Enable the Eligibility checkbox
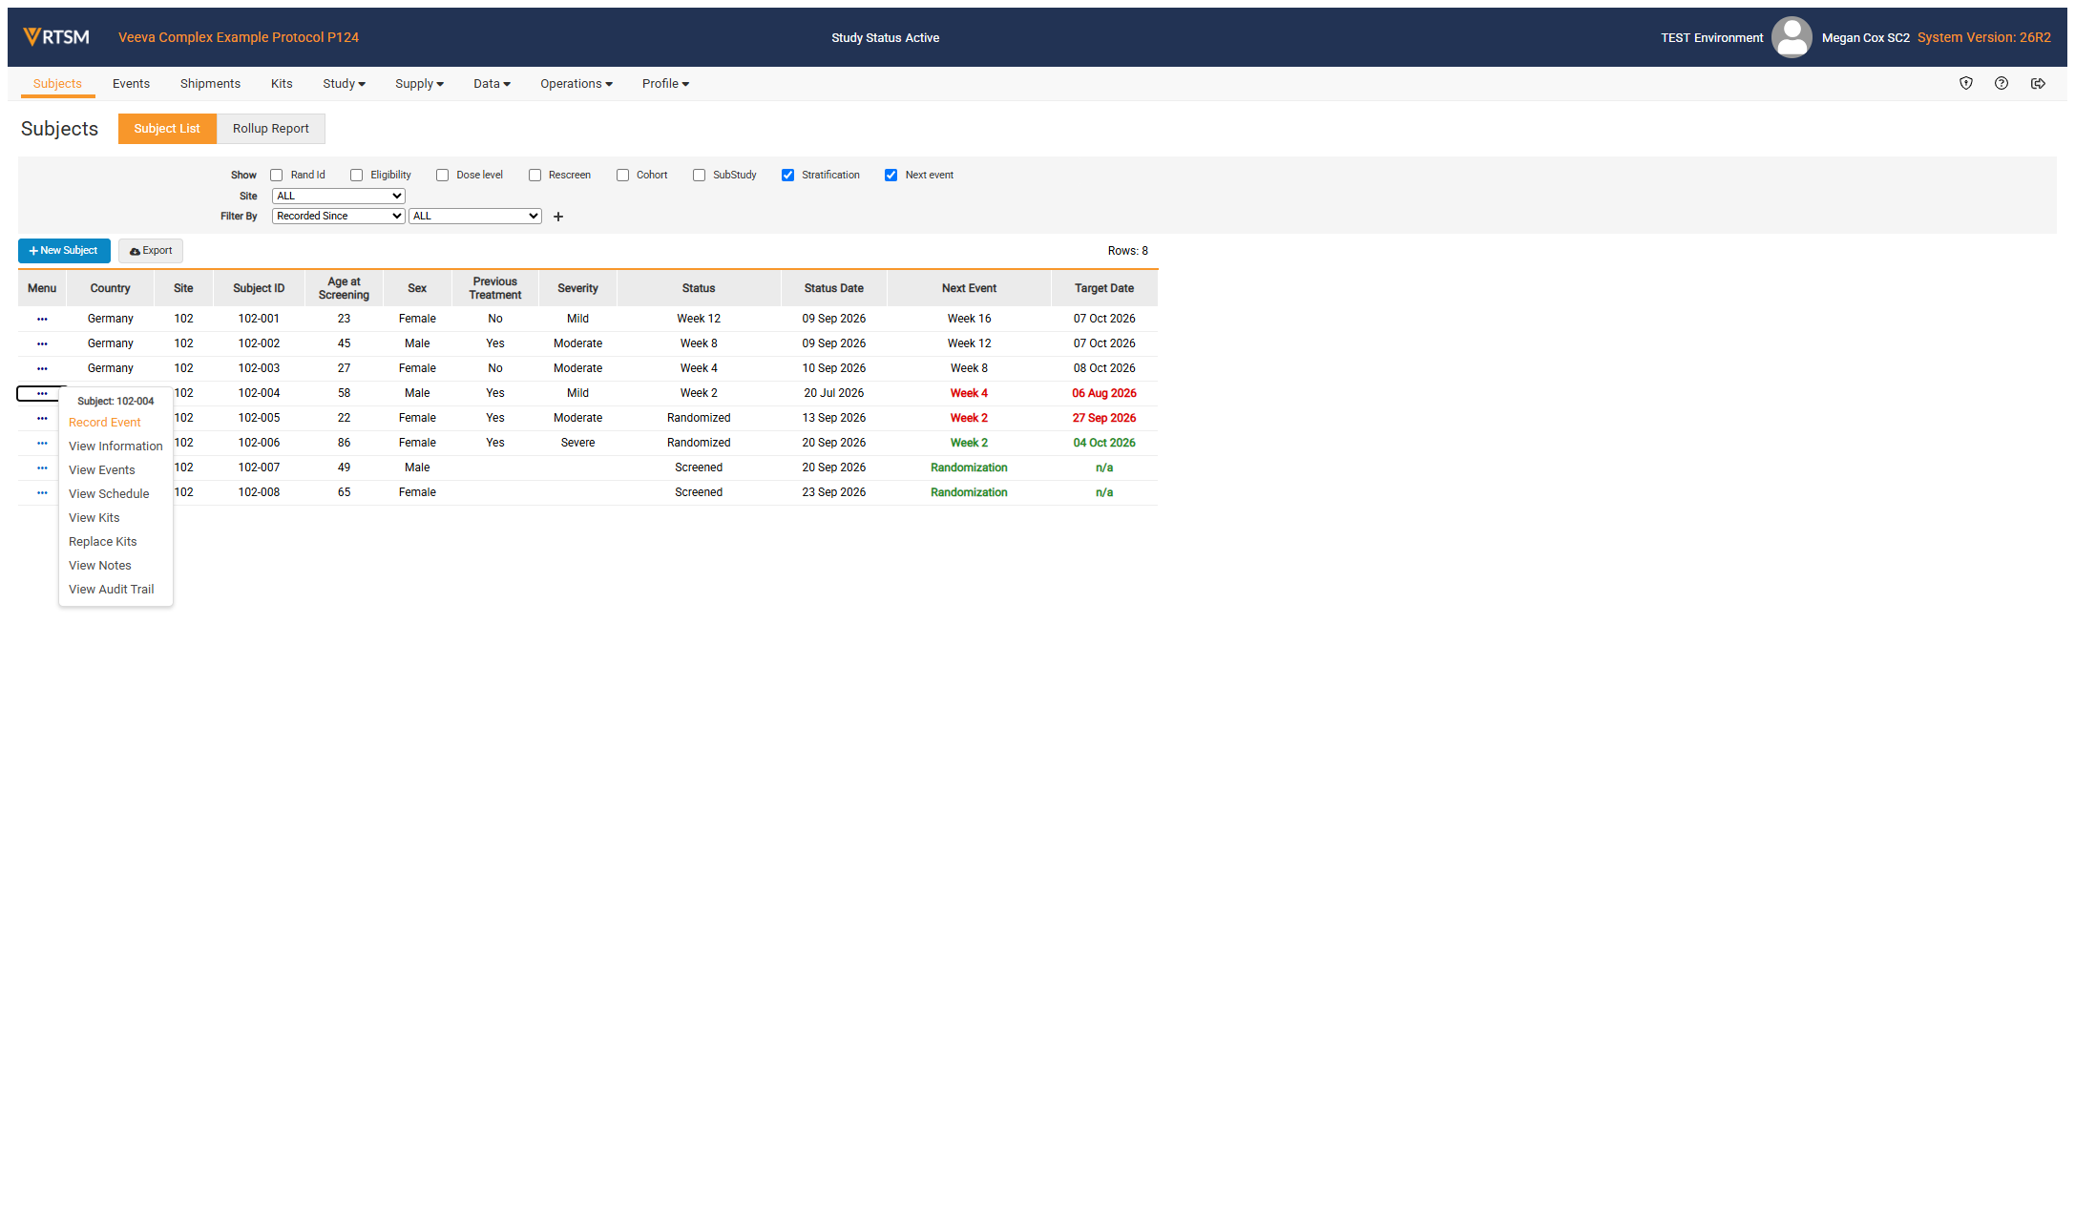The height and width of the screenshot is (1205, 2075). (x=357, y=176)
